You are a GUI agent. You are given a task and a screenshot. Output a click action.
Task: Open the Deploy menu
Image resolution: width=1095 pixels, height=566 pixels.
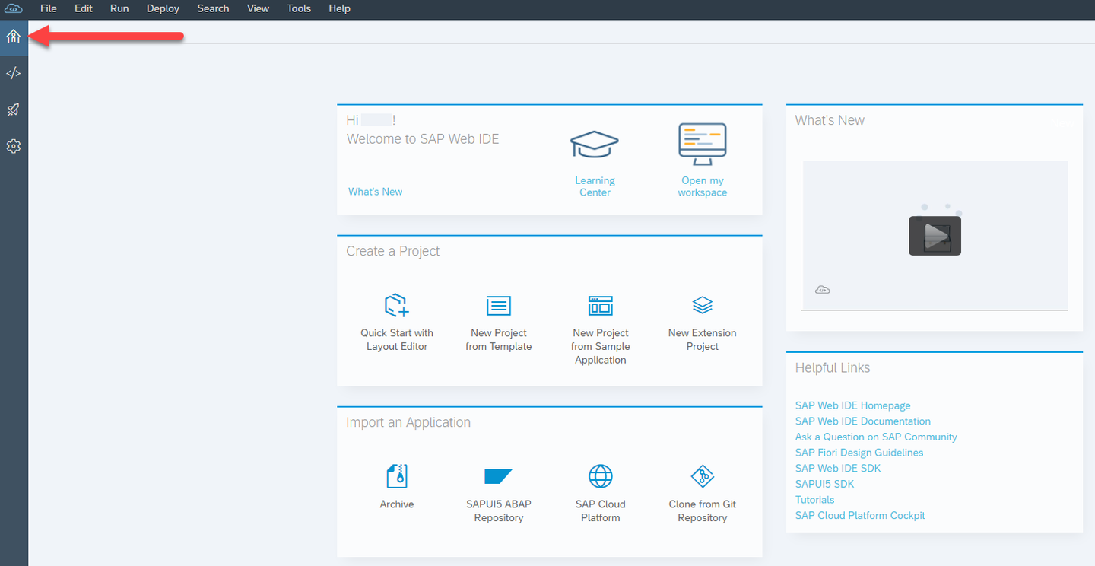click(163, 8)
